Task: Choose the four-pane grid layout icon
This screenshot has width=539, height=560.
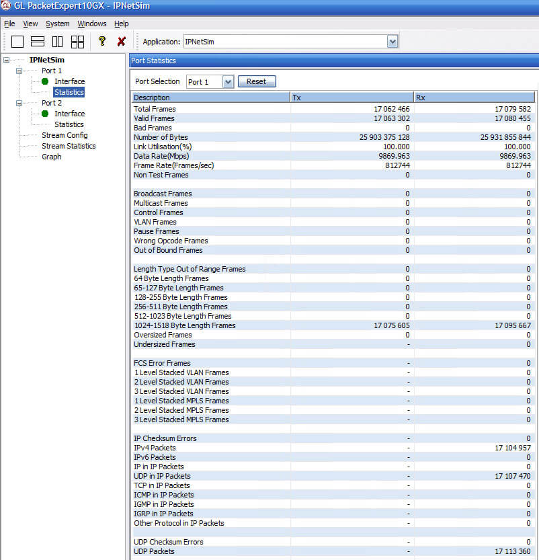Action: [77, 42]
